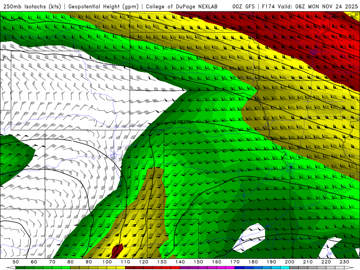Click the 170 kt color bar label
The image size is (360, 270).
pyautogui.click(x=234, y=262)
